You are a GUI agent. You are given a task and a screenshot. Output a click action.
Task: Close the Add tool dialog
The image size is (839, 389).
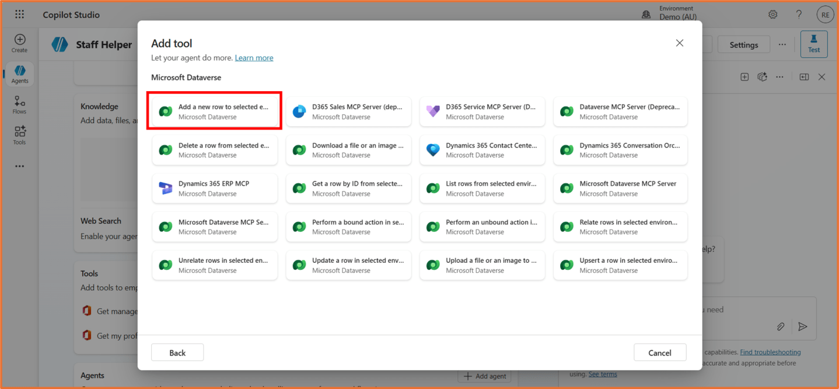(679, 43)
